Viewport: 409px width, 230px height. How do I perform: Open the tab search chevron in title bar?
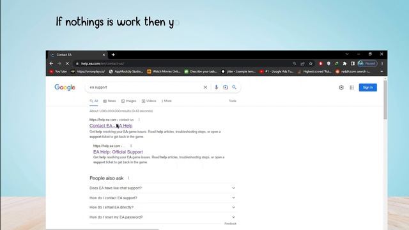click(x=347, y=54)
